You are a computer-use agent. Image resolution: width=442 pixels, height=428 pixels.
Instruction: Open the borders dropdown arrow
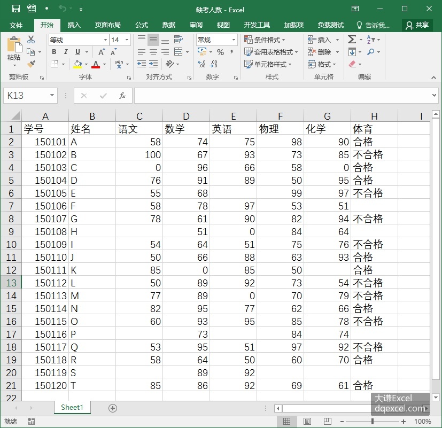coord(63,64)
